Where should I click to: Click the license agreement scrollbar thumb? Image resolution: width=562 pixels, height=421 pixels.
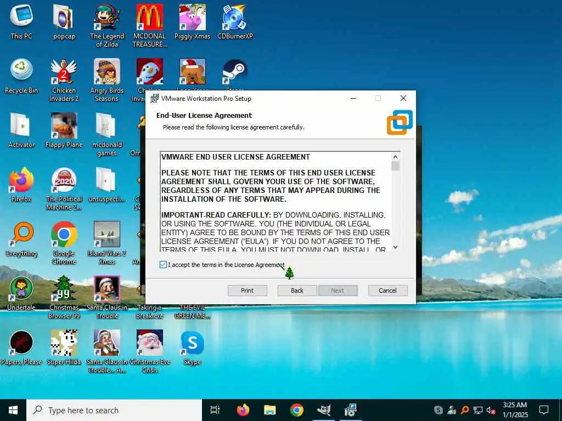coord(395,166)
